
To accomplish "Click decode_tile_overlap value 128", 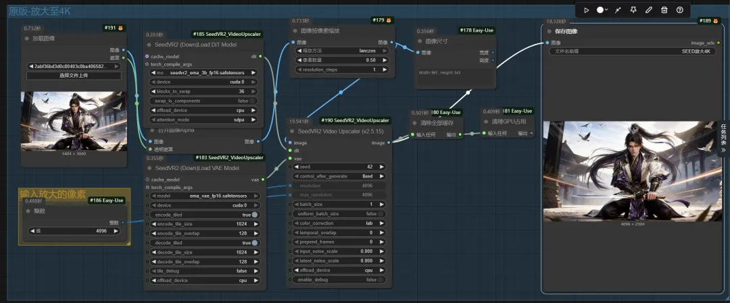I will click(x=241, y=262).
